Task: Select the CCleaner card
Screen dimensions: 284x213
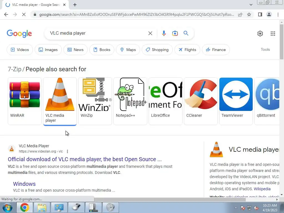Action: [201, 101]
